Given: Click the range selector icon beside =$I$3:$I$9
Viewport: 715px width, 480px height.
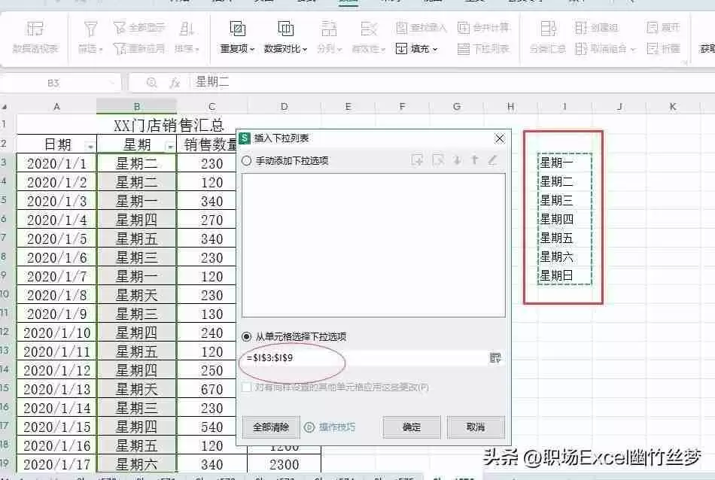Looking at the screenshot, I should tap(496, 358).
